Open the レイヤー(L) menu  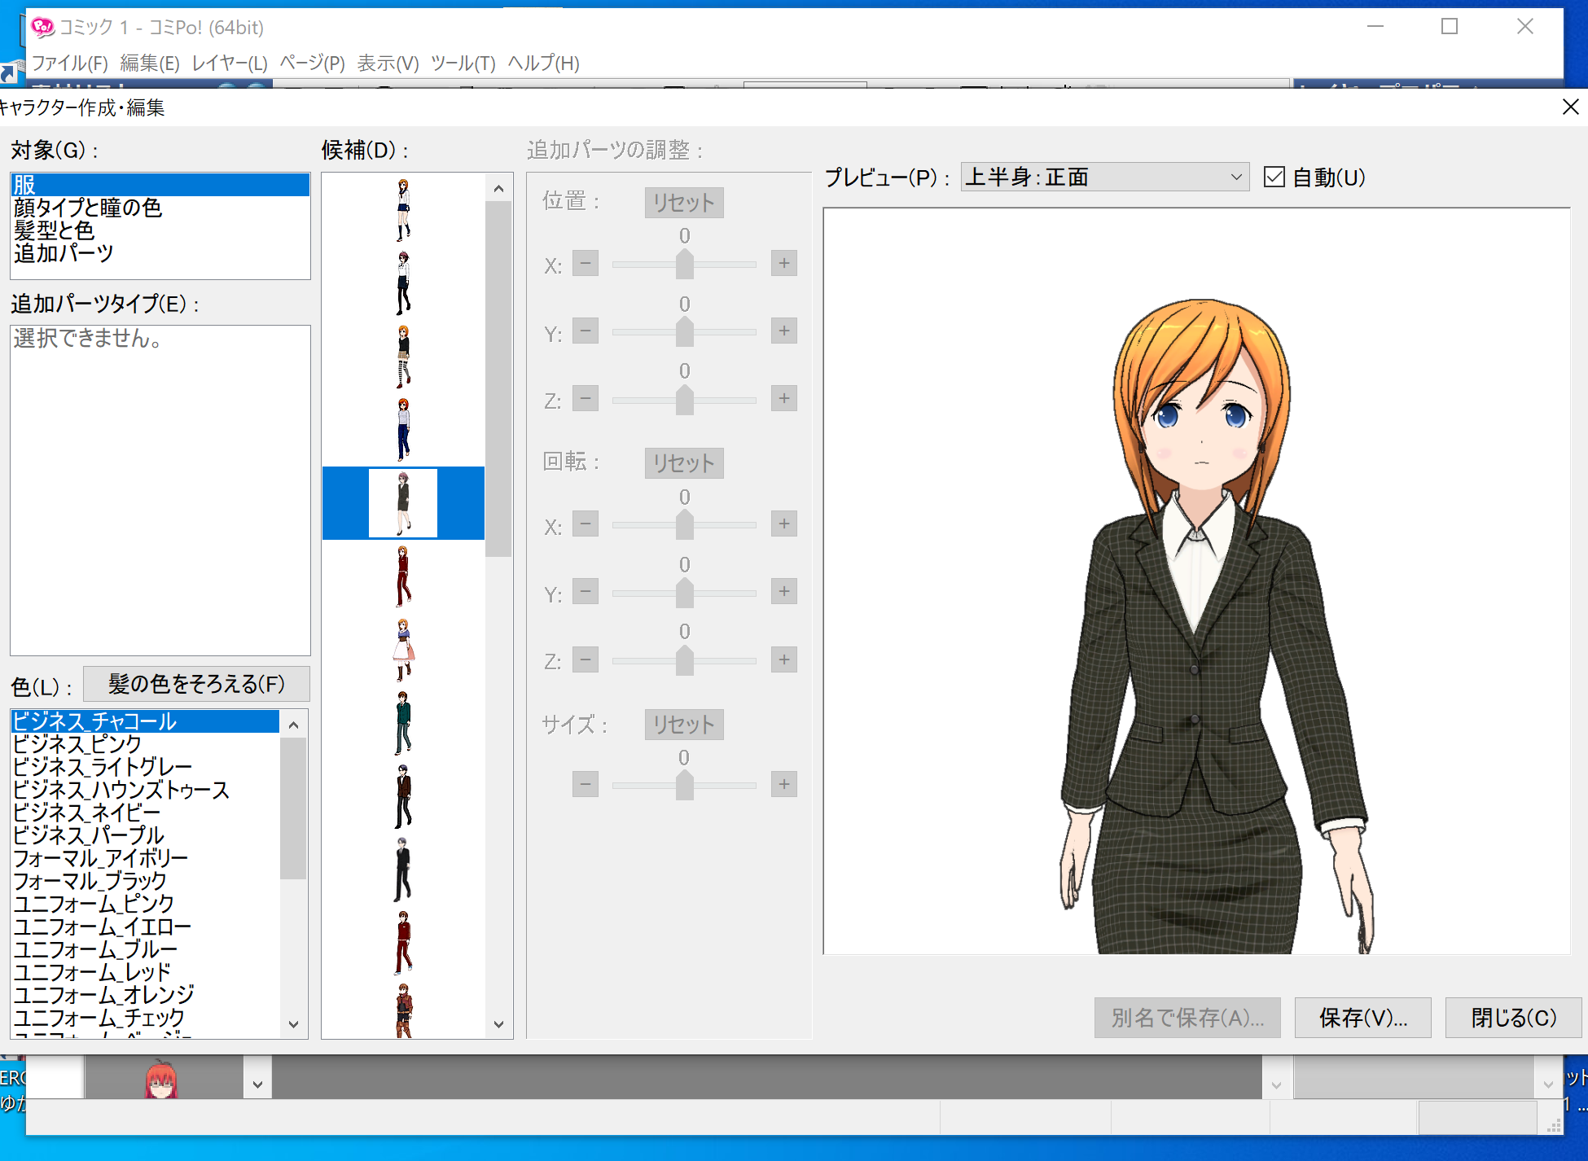click(x=229, y=63)
